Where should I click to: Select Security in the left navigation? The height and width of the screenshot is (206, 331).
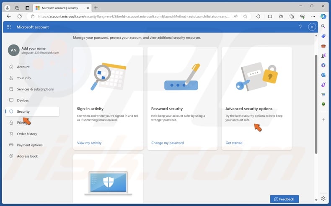(x=32, y=111)
